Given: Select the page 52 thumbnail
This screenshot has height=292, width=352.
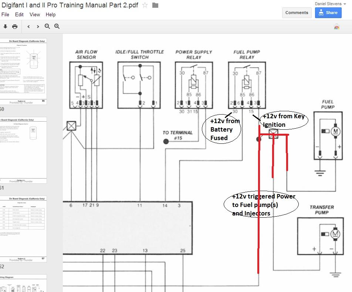Looking at the screenshot, I should pyautogui.click(x=23, y=228).
